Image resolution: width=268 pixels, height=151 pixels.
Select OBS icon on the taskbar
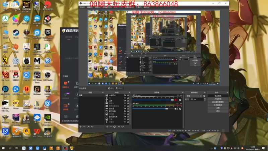coord(65,148)
